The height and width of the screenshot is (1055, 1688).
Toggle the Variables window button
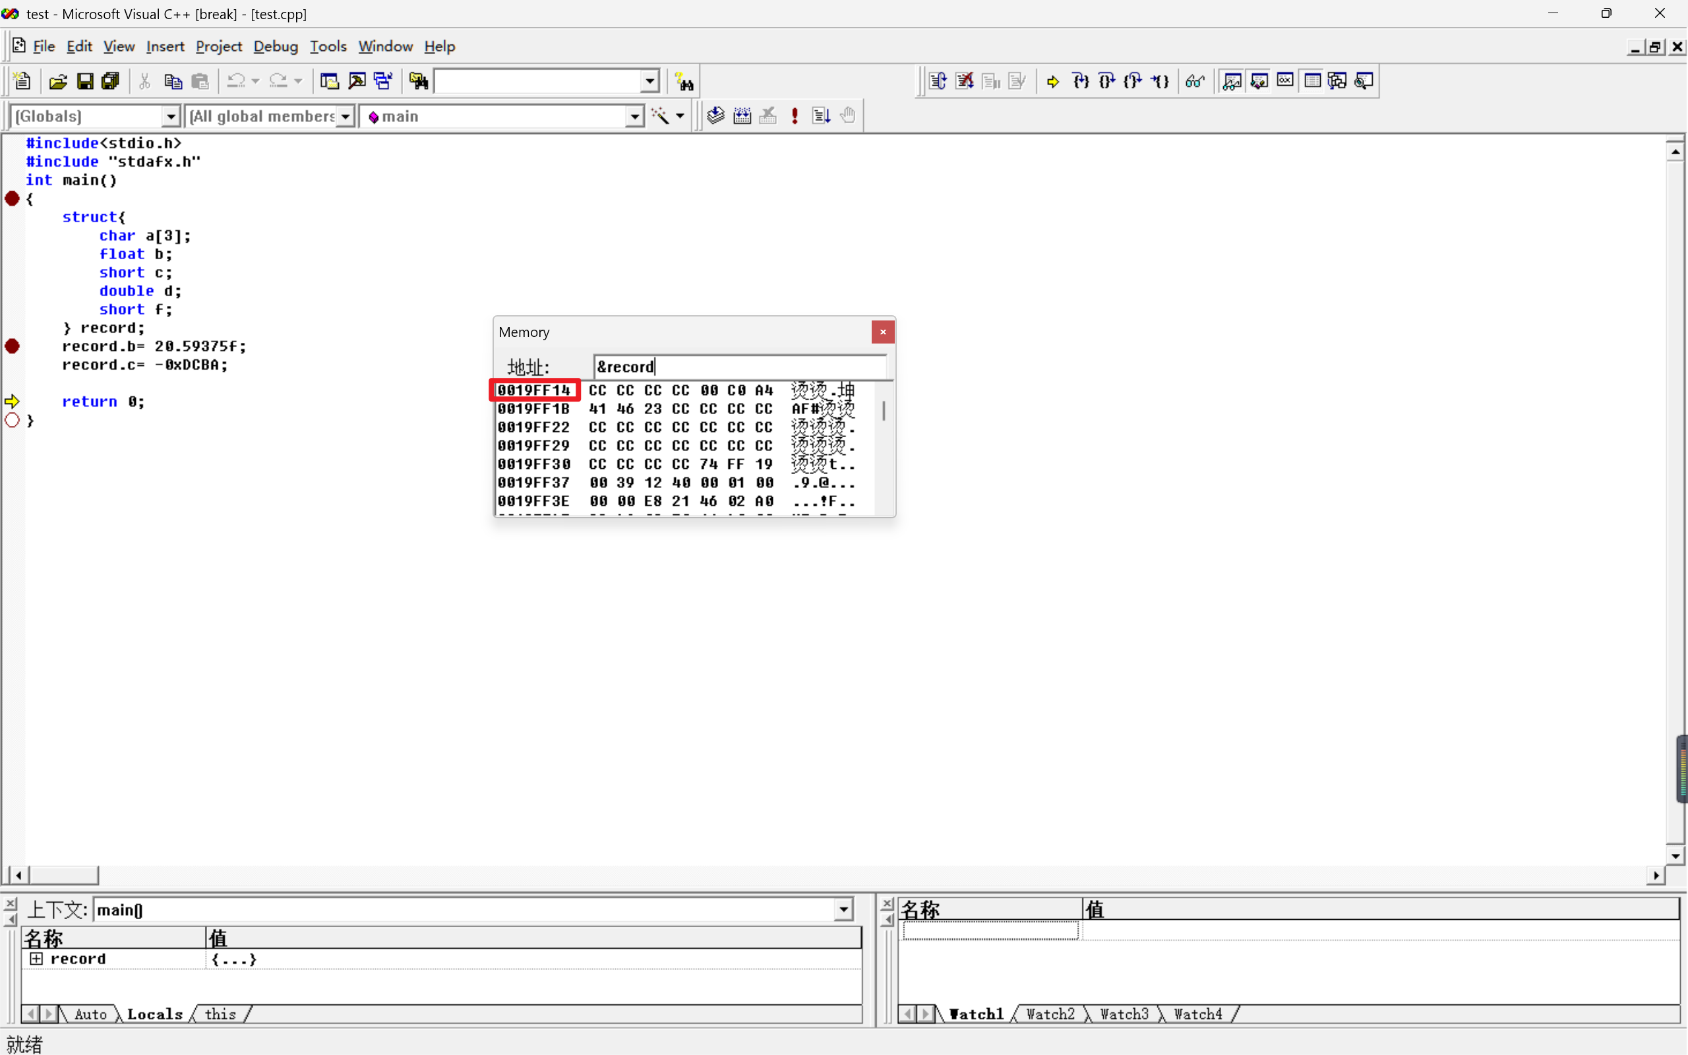point(1258,81)
